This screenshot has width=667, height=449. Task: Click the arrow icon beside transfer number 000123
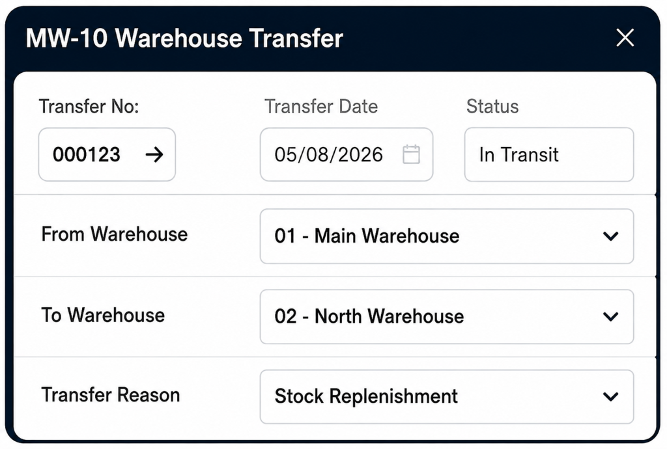click(x=154, y=155)
